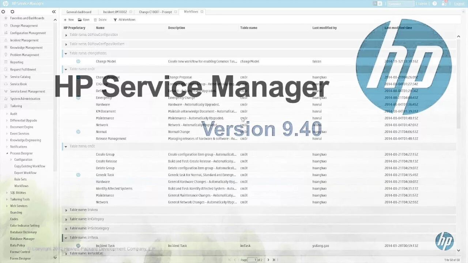Click the settings gear icon above the navigator
The image size is (468, 263).
pyautogui.click(x=3, y=12)
